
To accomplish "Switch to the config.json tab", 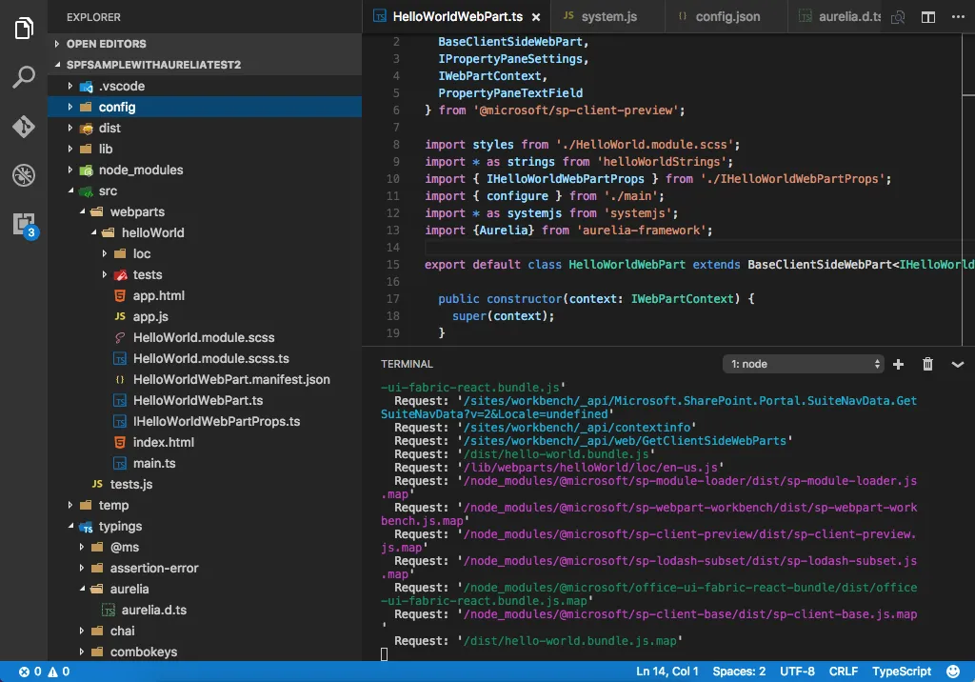I will 726,17.
